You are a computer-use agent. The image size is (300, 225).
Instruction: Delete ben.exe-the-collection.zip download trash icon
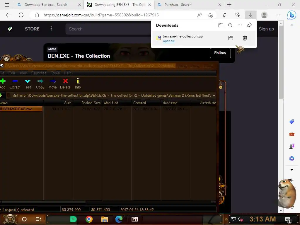coord(245,38)
